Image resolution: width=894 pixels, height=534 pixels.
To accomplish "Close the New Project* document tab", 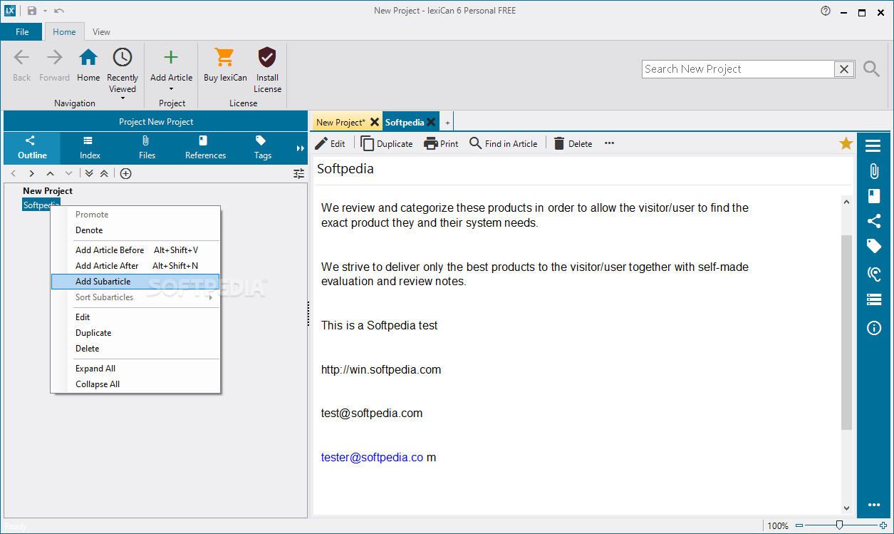I will pyautogui.click(x=375, y=122).
